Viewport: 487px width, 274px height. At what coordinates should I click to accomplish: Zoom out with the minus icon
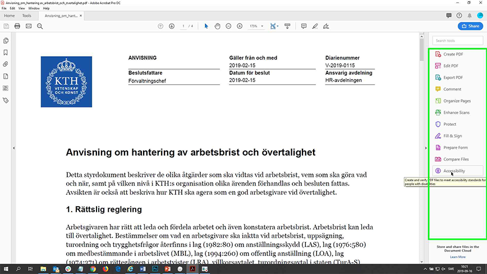(228, 26)
